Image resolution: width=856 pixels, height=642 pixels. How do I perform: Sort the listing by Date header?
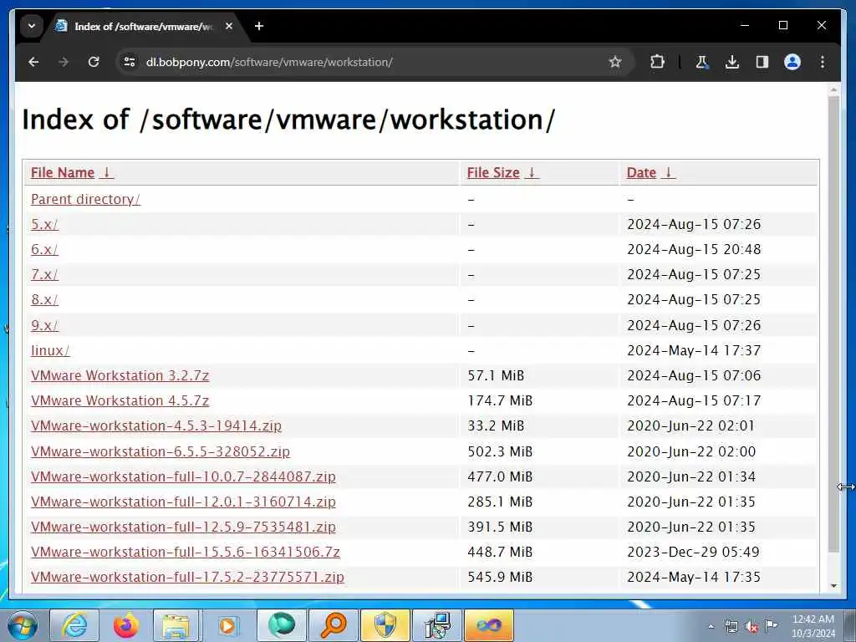[x=641, y=173]
